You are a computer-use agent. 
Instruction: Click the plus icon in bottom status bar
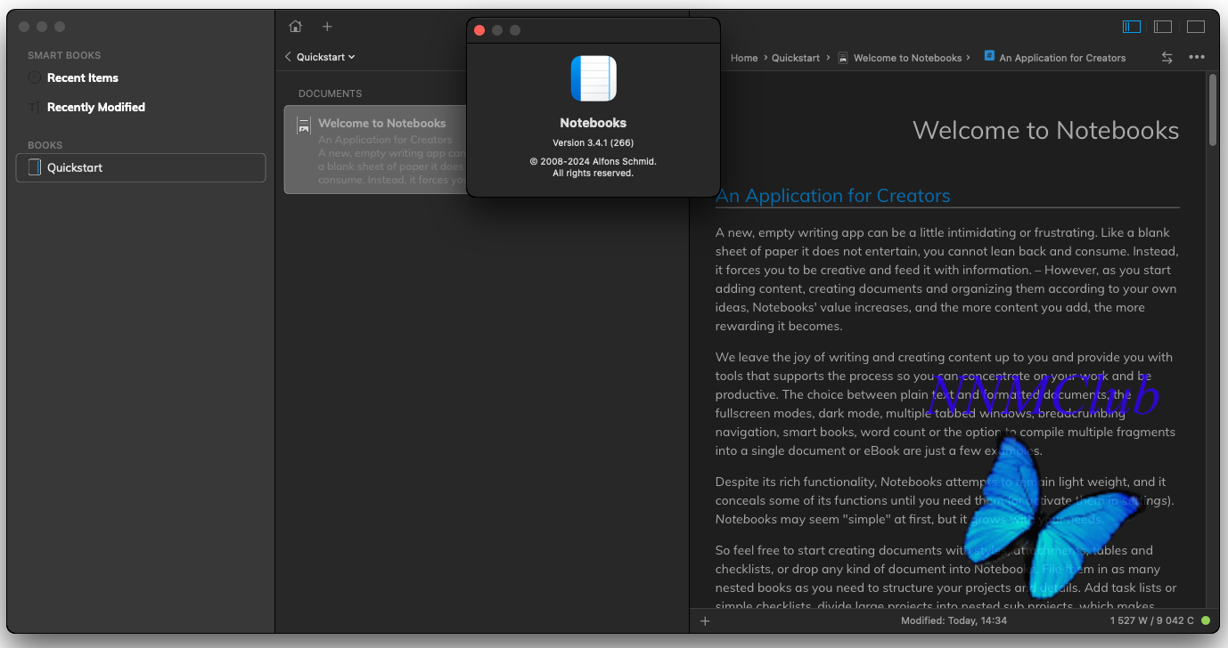pyautogui.click(x=705, y=620)
